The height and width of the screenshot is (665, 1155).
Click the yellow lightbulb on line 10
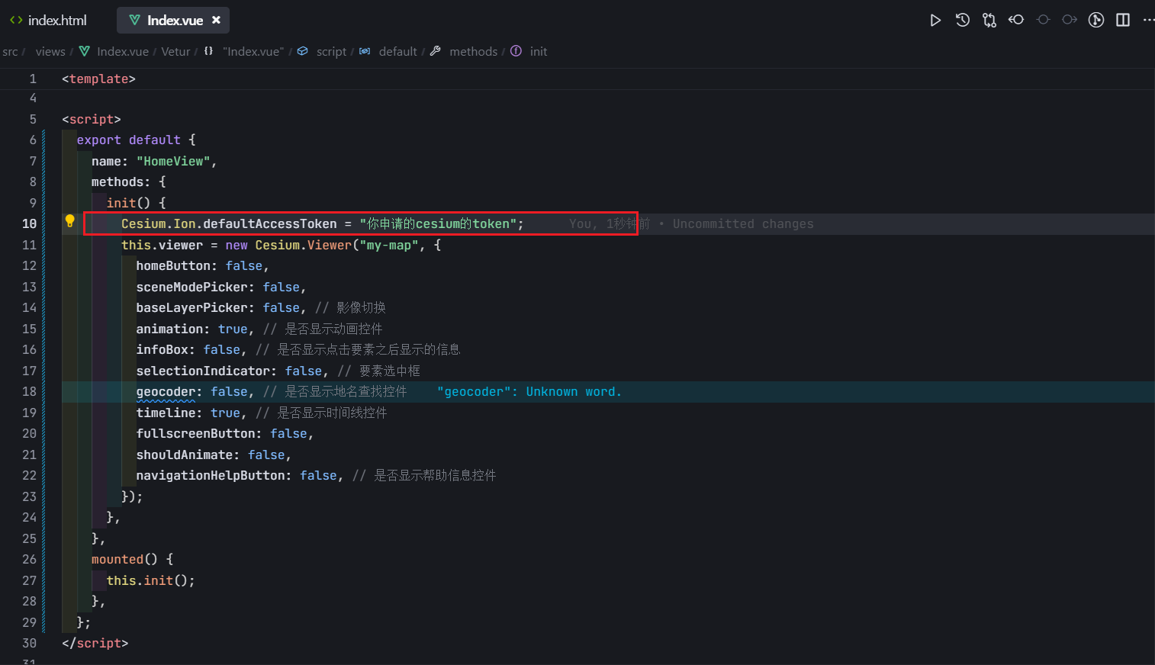pyautogui.click(x=69, y=221)
